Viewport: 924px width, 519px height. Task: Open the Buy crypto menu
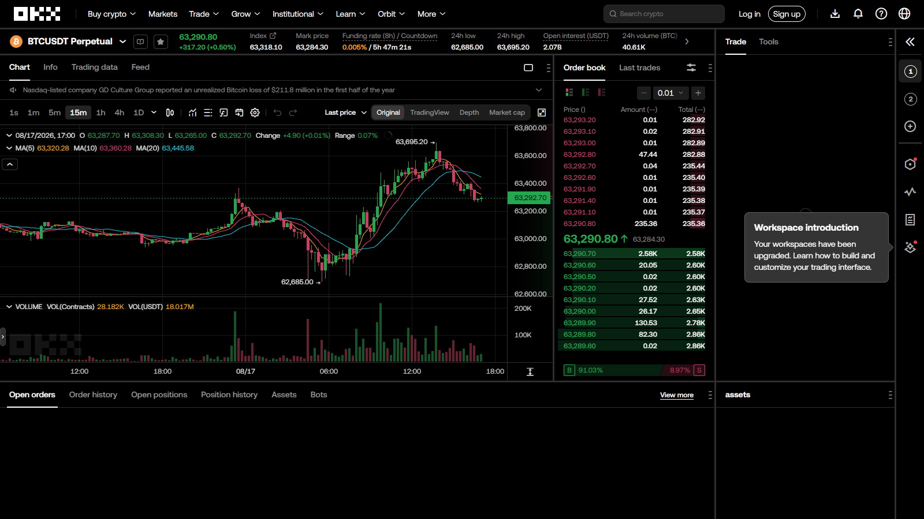coord(111,14)
